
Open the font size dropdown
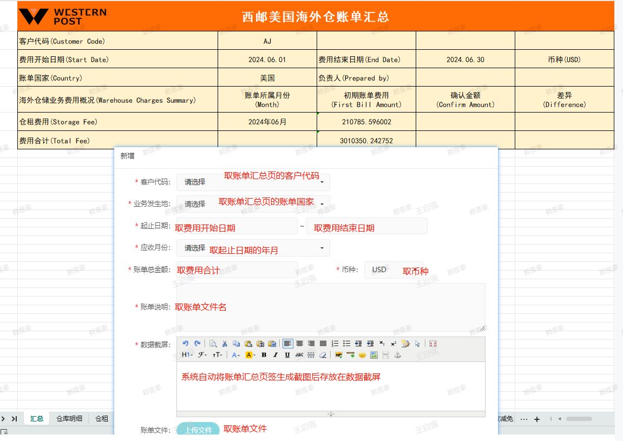pos(218,355)
